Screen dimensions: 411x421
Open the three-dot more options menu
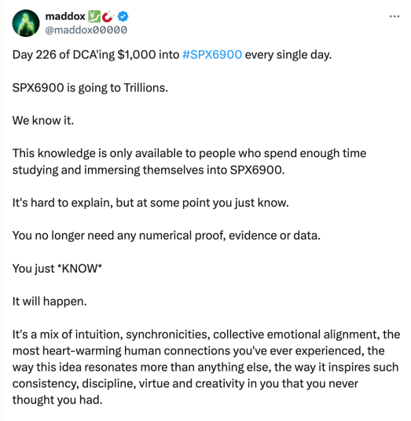pyautogui.click(x=394, y=16)
